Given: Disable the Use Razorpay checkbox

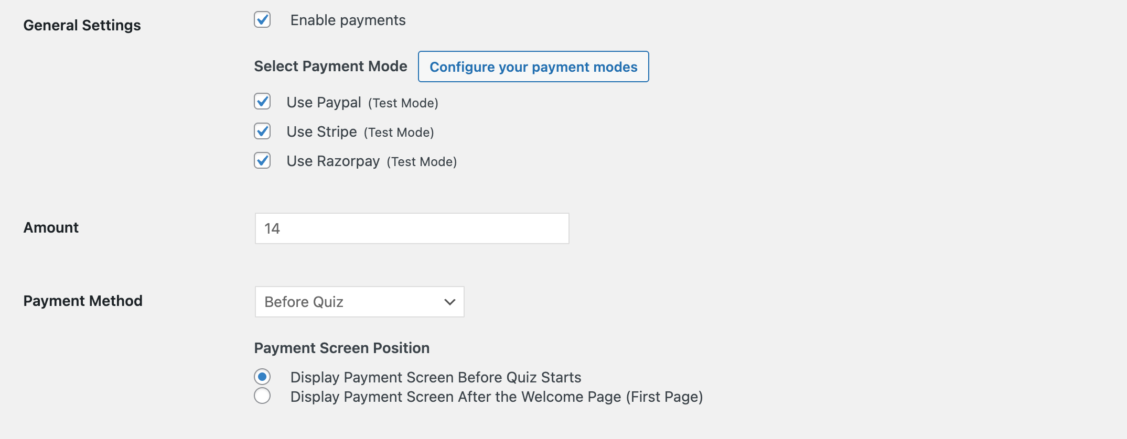Looking at the screenshot, I should point(262,160).
